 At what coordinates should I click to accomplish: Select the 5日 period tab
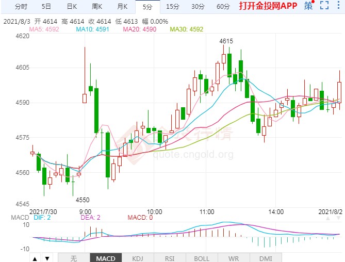46,7
